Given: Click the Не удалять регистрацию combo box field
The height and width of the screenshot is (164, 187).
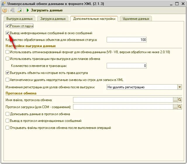Looking at the screenshot, I should tap(142, 87).
